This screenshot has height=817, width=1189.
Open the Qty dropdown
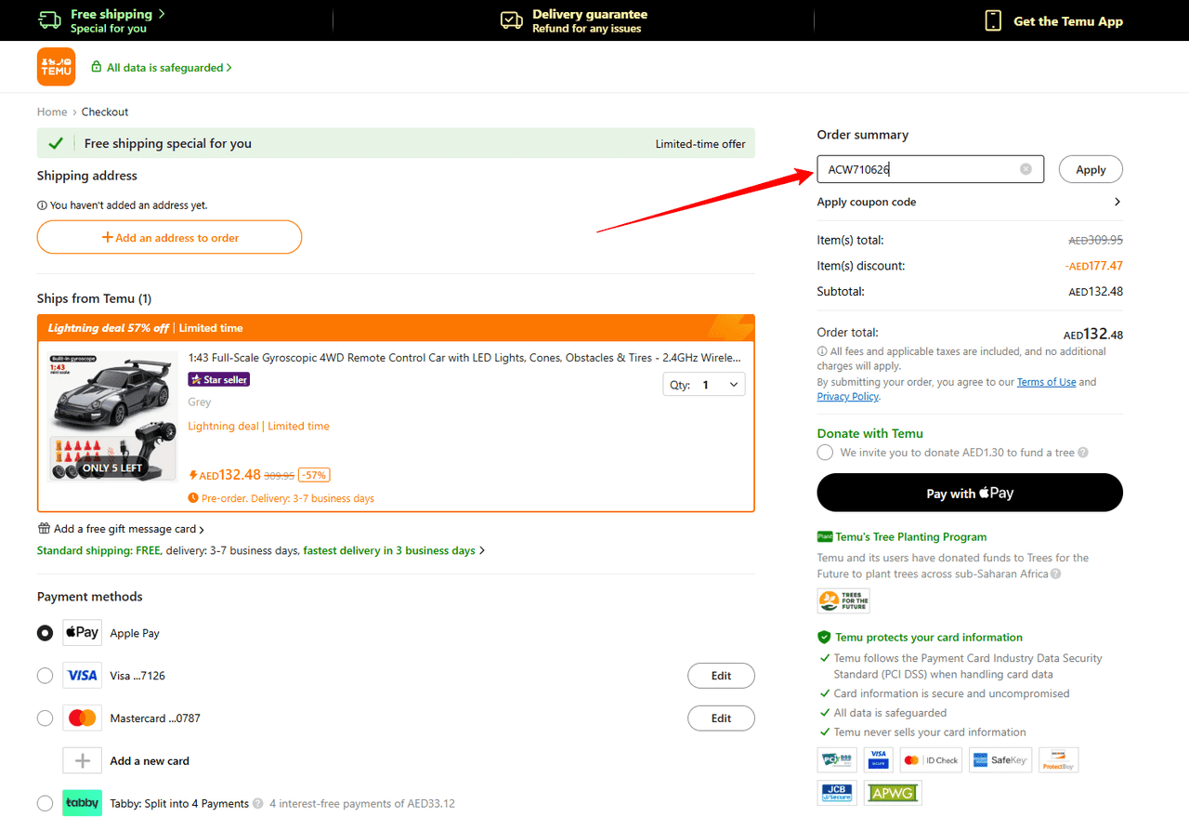[704, 384]
